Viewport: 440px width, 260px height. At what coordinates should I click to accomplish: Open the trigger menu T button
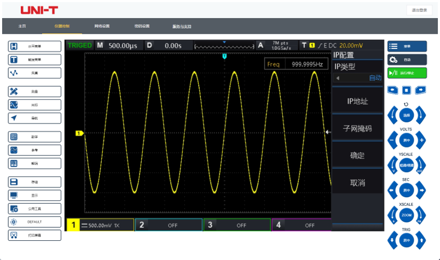[34, 60]
